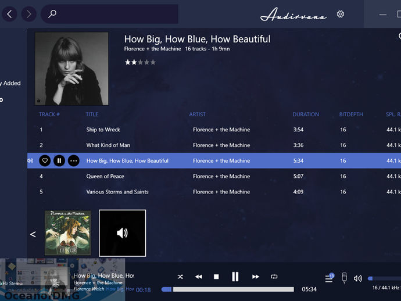Set album rating to five stars
401x301 pixels.
coord(153,62)
